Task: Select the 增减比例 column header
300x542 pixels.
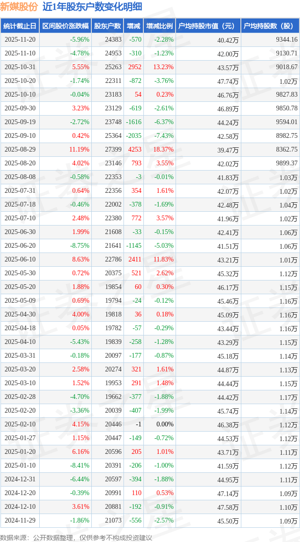Action: click(159, 26)
